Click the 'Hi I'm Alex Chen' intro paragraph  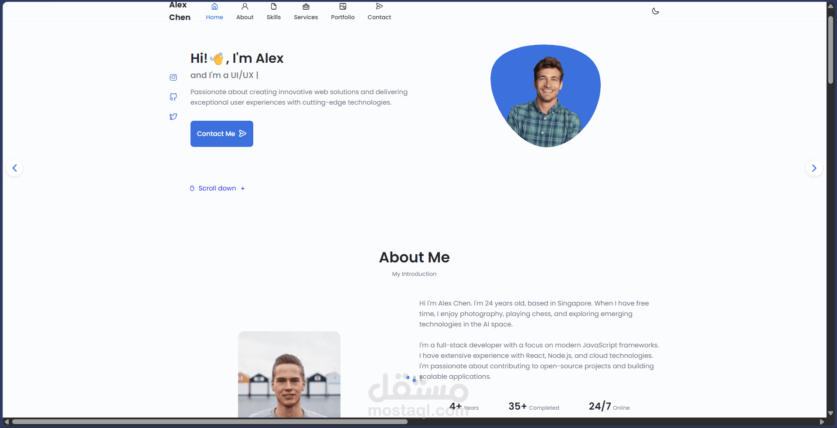[534, 314]
